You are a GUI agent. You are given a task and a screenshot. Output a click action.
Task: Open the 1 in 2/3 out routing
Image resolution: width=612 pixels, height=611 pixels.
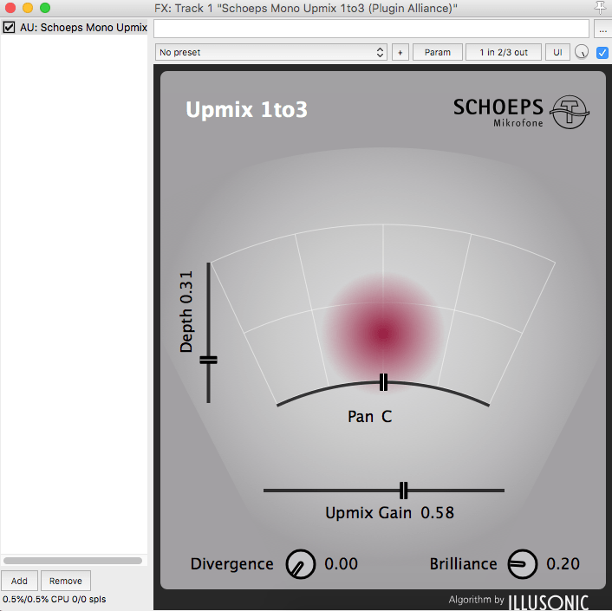pyautogui.click(x=504, y=52)
